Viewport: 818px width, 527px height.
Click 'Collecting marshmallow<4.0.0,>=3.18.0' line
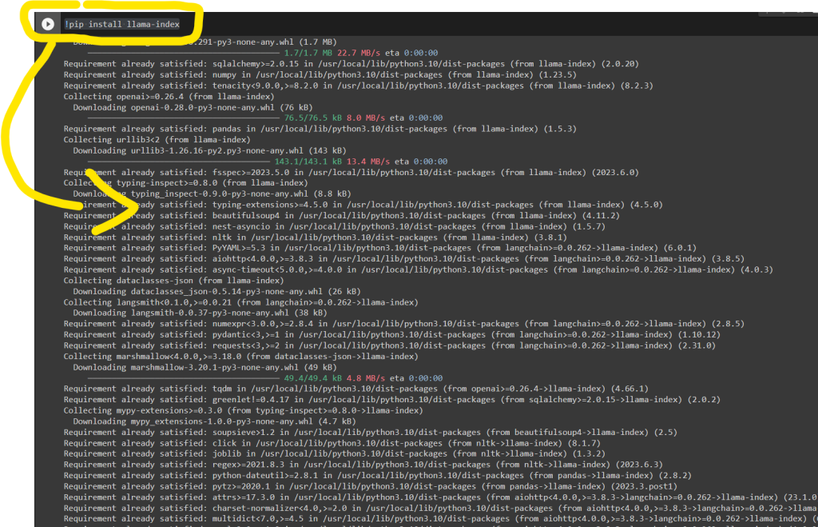[x=240, y=357]
